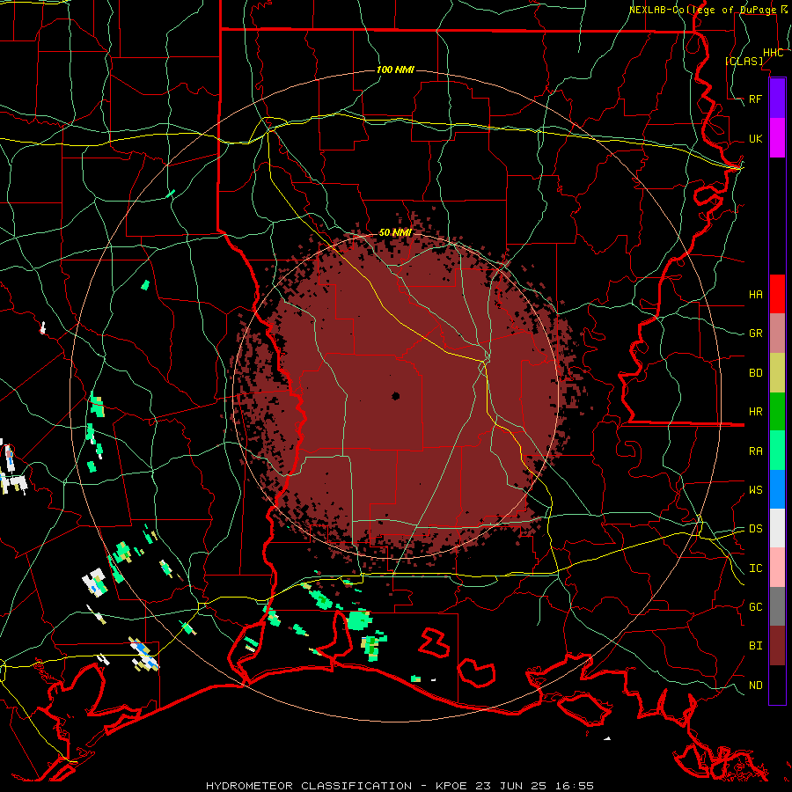Image resolution: width=792 pixels, height=792 pixels.
Task: Click the RF legend label
Action: 755,99
